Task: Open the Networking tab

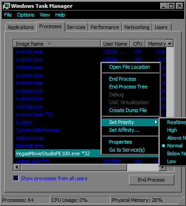Action: click(137, 27)
